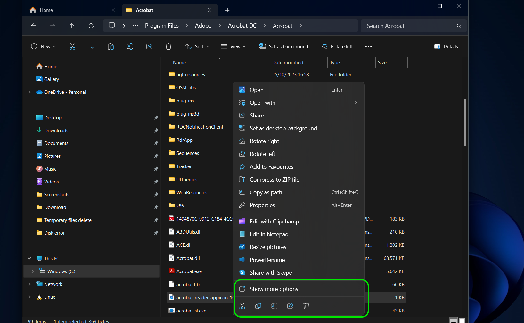
Task: Open the Sort dropdown
Action: coord(197,46)
